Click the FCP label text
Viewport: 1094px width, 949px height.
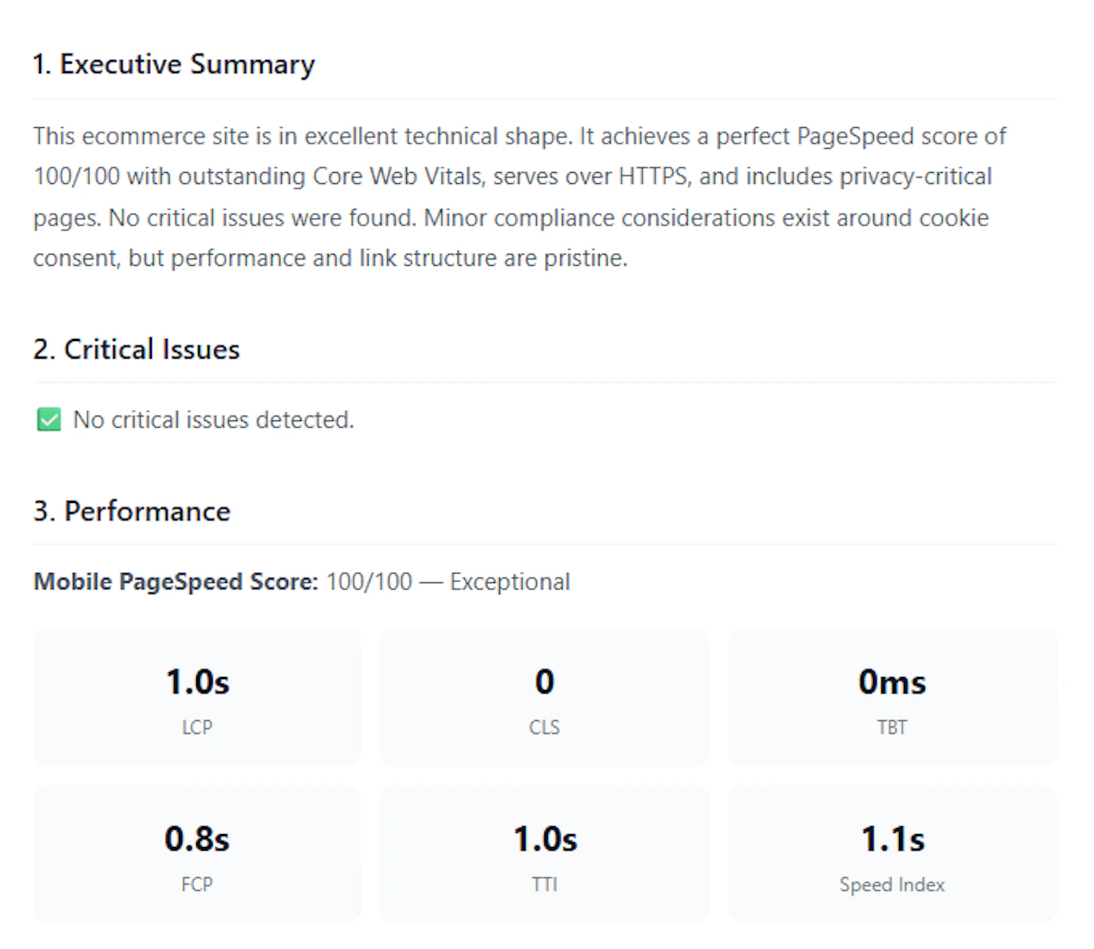(197, 884)
